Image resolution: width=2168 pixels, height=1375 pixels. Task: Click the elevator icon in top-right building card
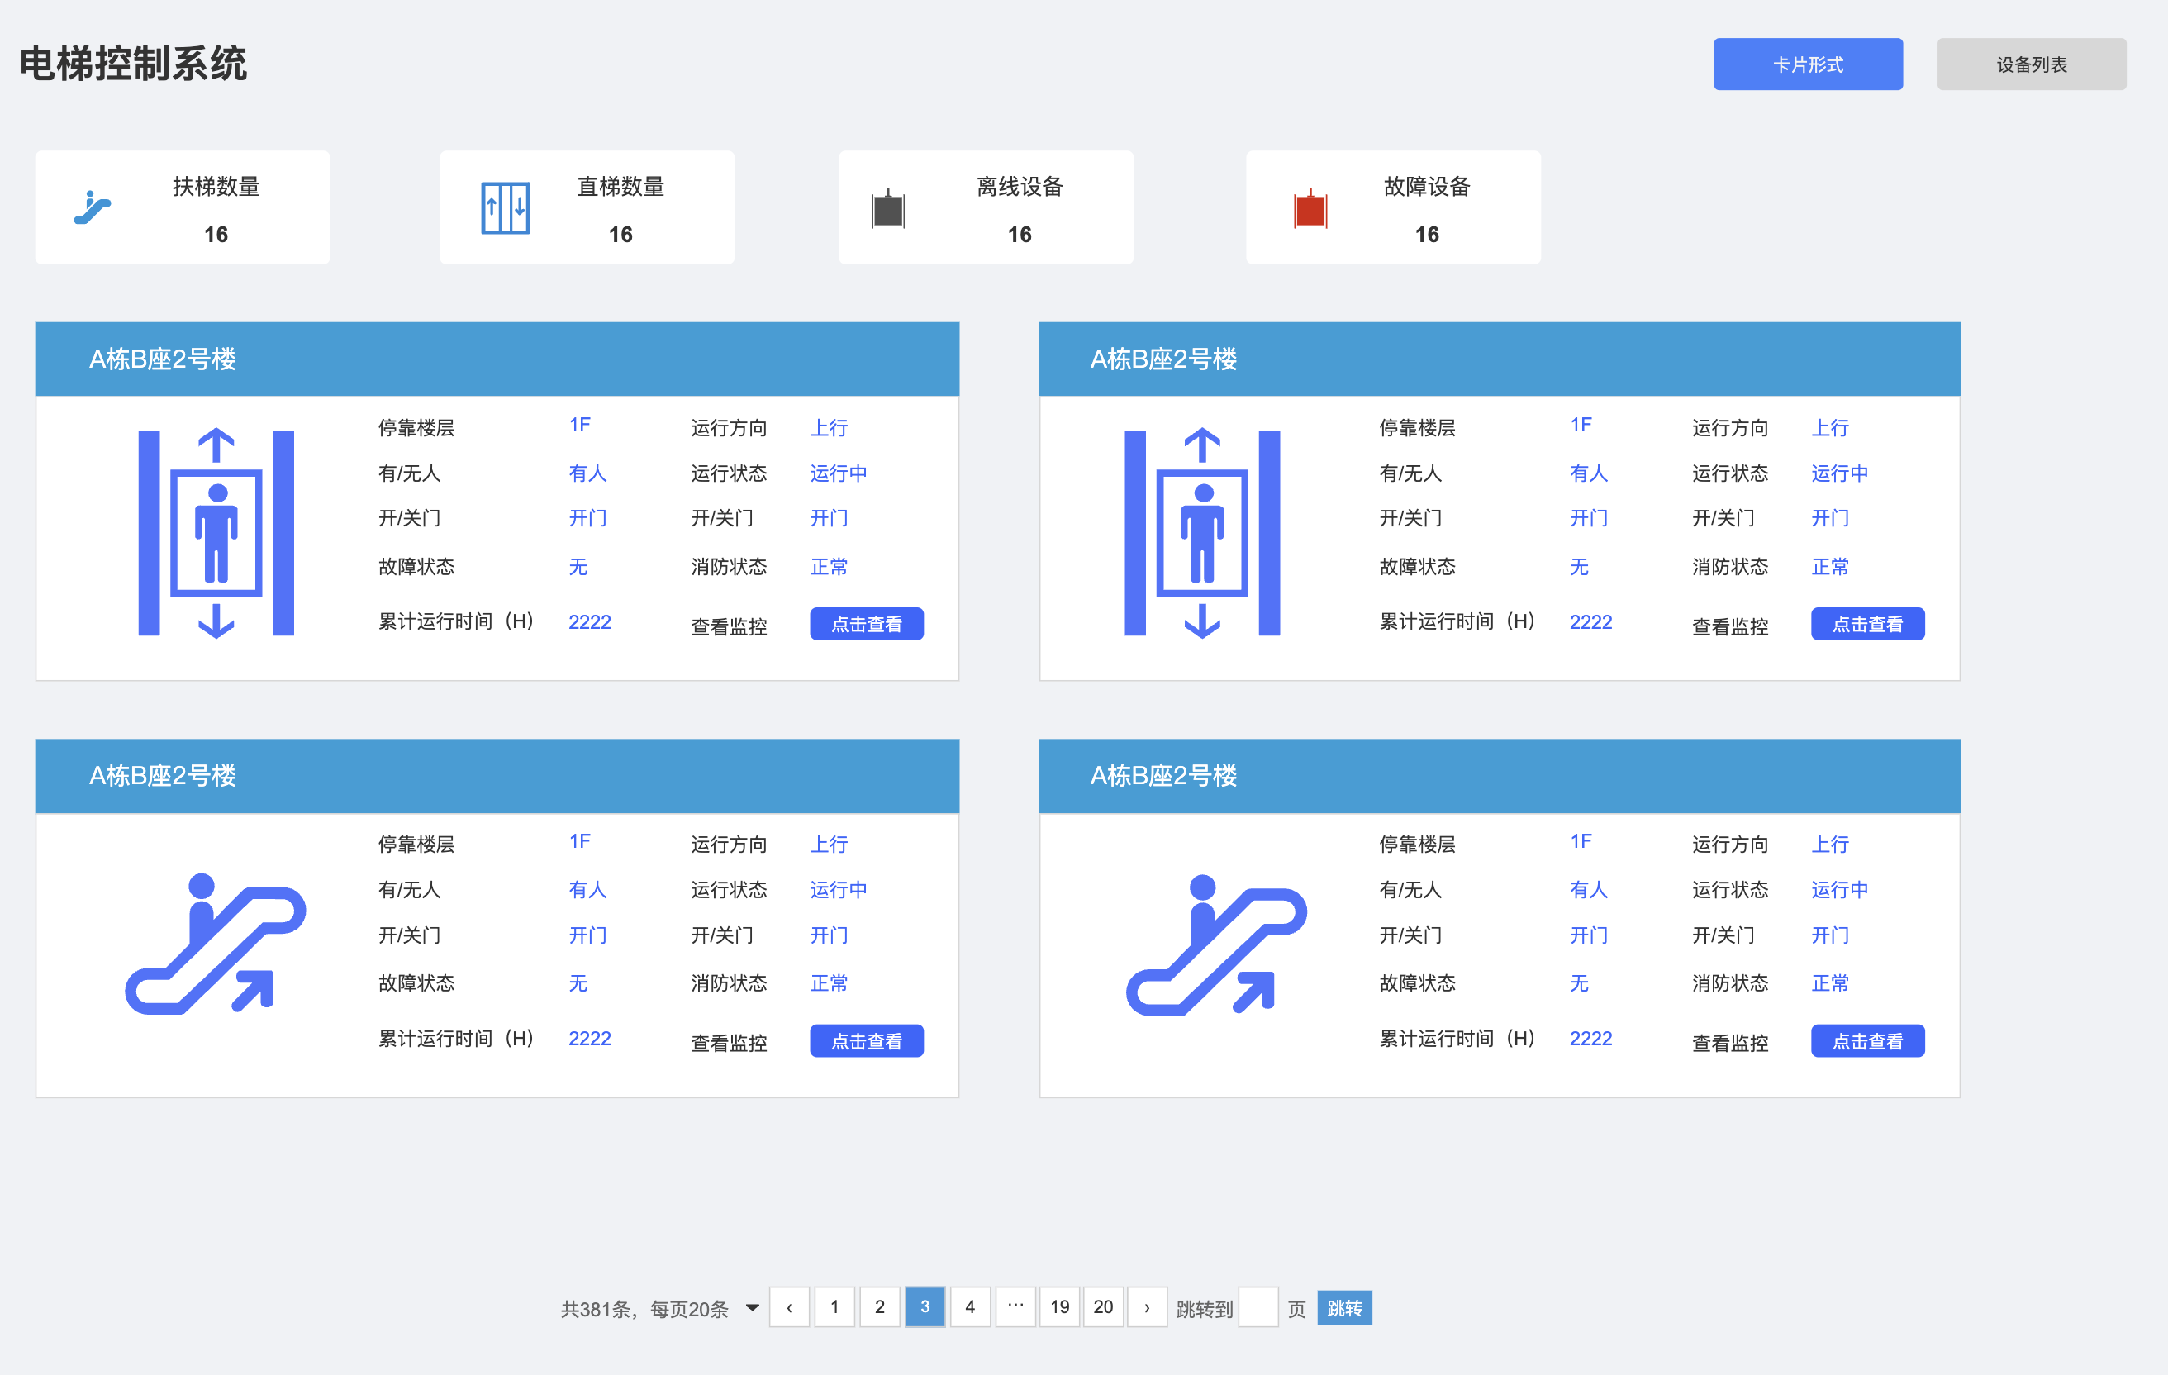(1202, 533)
